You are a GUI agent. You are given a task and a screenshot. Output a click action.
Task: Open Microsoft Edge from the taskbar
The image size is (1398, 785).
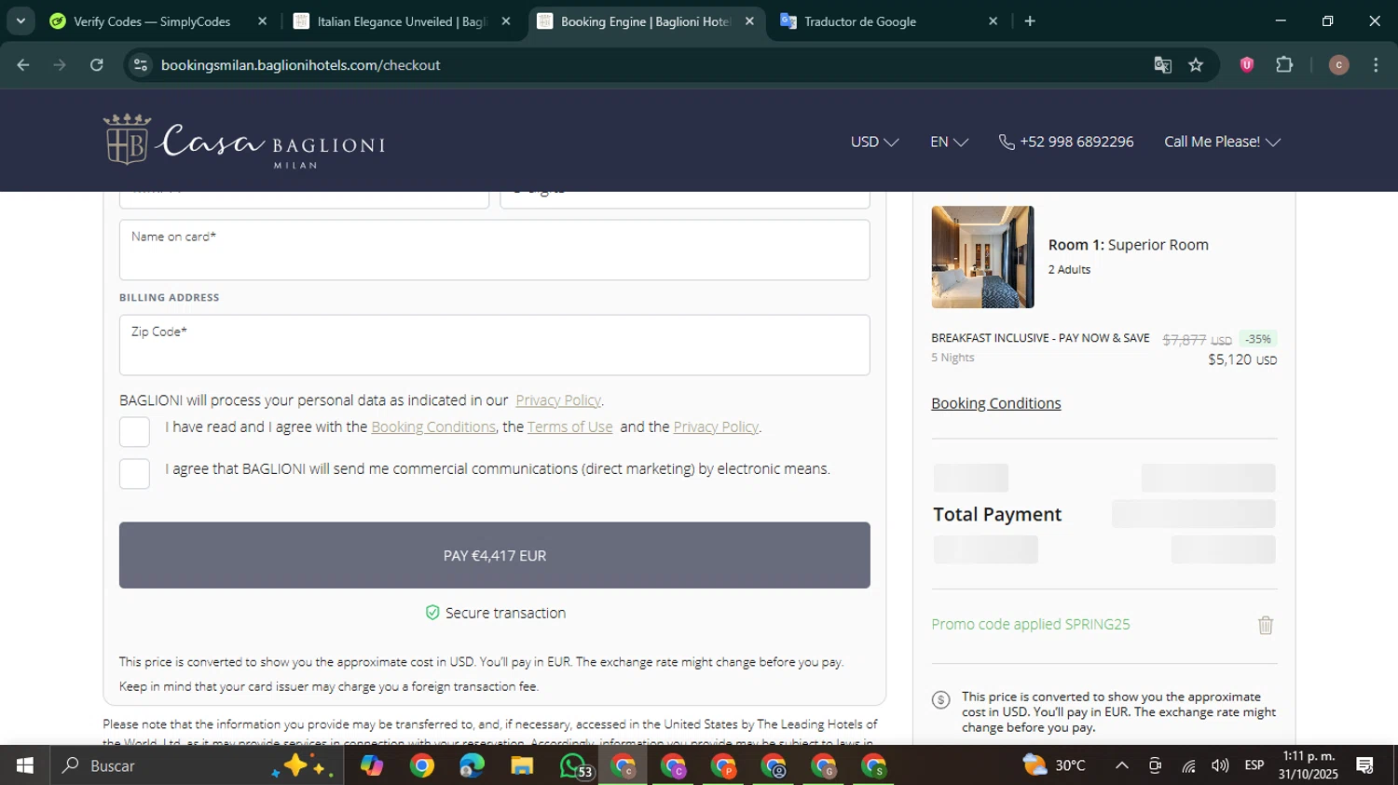click(472, 765)
